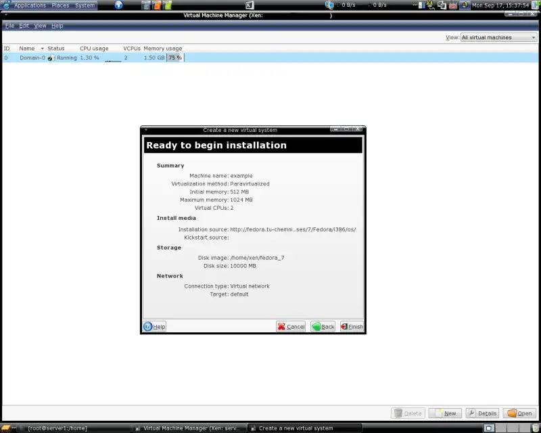541x433 pixels.
Task: Click the greyed Delete button with trash icon
Action: pos(408,413)
